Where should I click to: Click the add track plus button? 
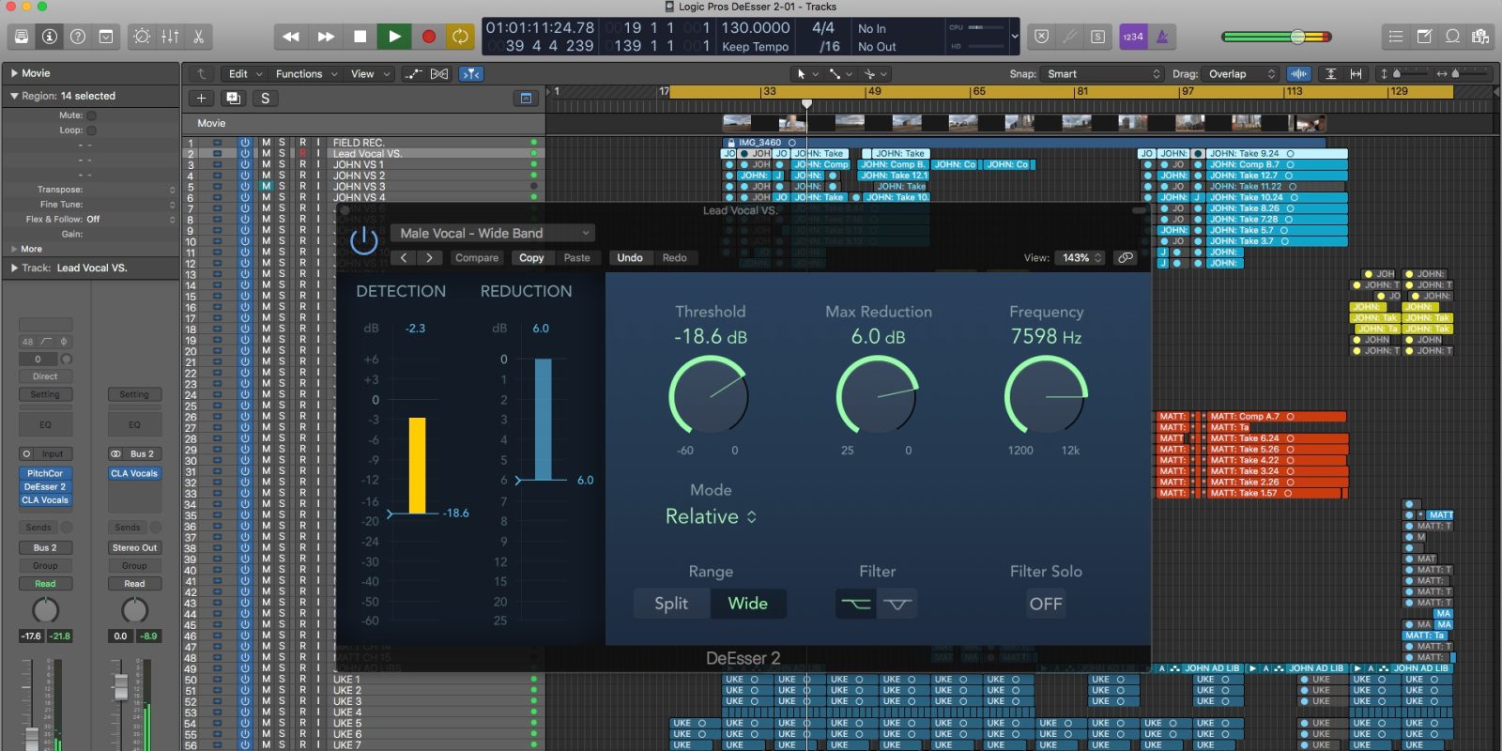tap(201, 98)
